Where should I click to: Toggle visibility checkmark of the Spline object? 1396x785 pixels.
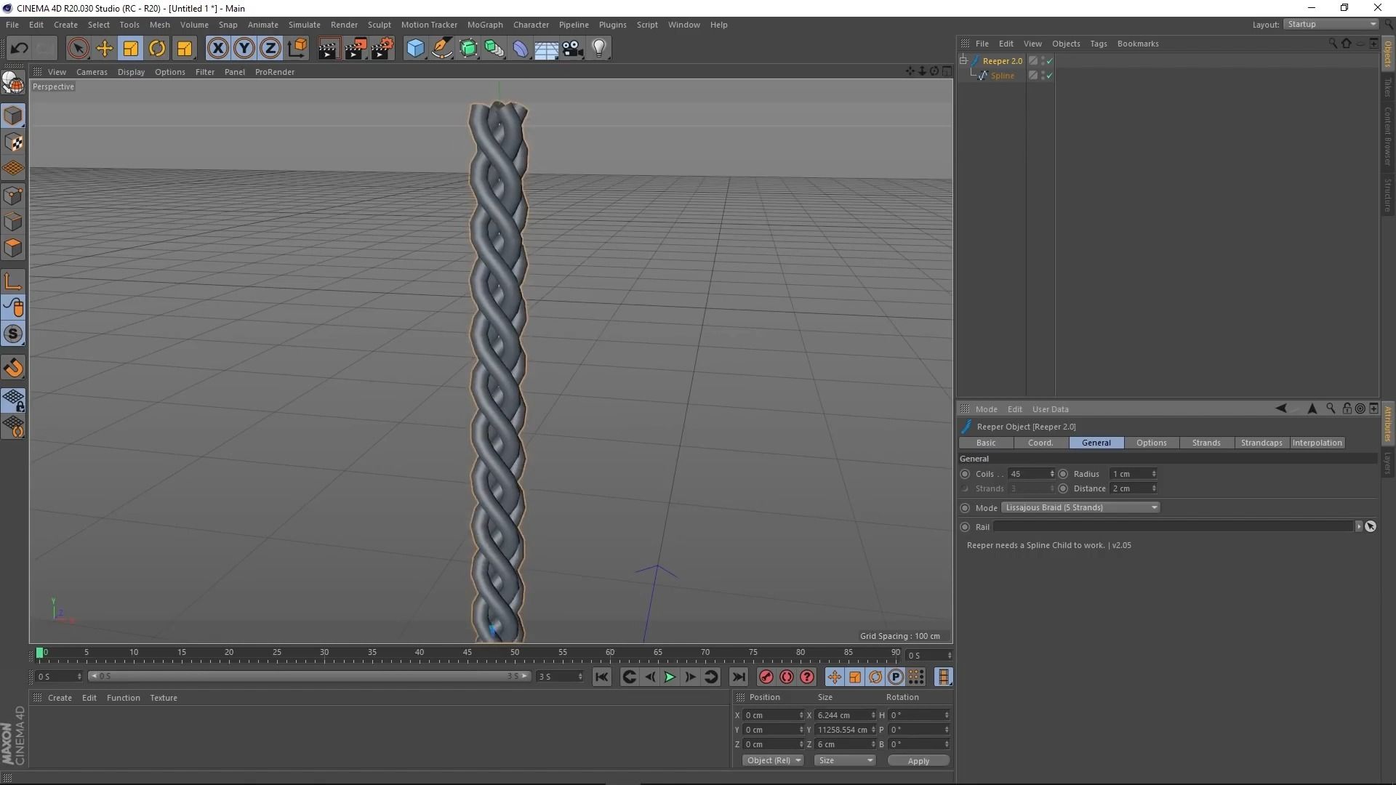tap(1049, 76)
